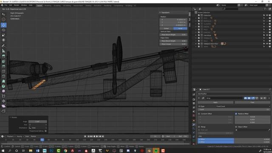Viewport: 272px width, 153px height.
Task: Open the Render properties tab
Action: (x=194, y=99)
